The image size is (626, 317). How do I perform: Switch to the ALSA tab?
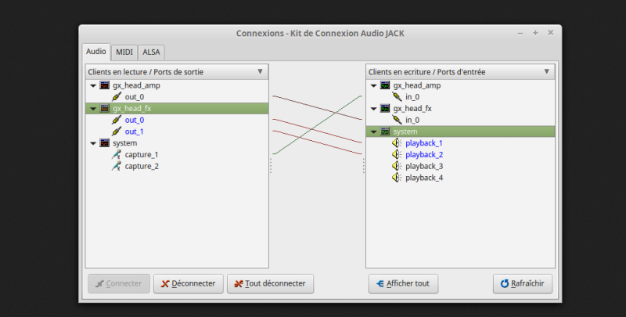[151, 52]
